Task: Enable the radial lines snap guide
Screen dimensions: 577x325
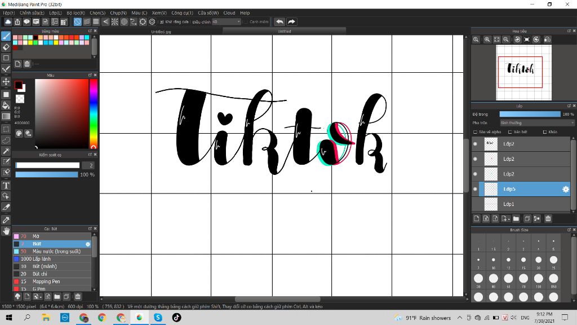Action: [115, 22]
